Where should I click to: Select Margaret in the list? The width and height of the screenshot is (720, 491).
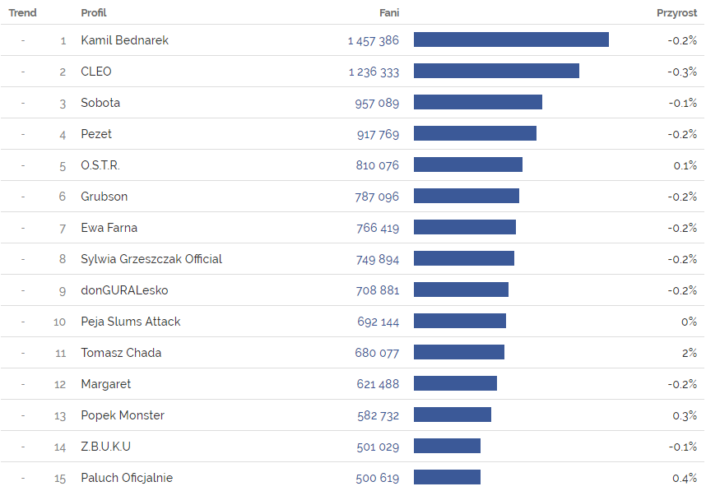[x=105, y=384]
